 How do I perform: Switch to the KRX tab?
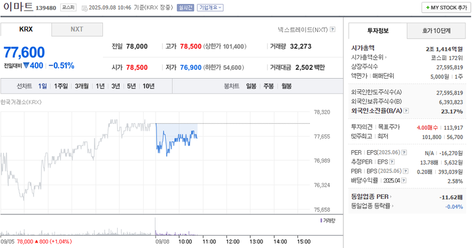[26, 30]
